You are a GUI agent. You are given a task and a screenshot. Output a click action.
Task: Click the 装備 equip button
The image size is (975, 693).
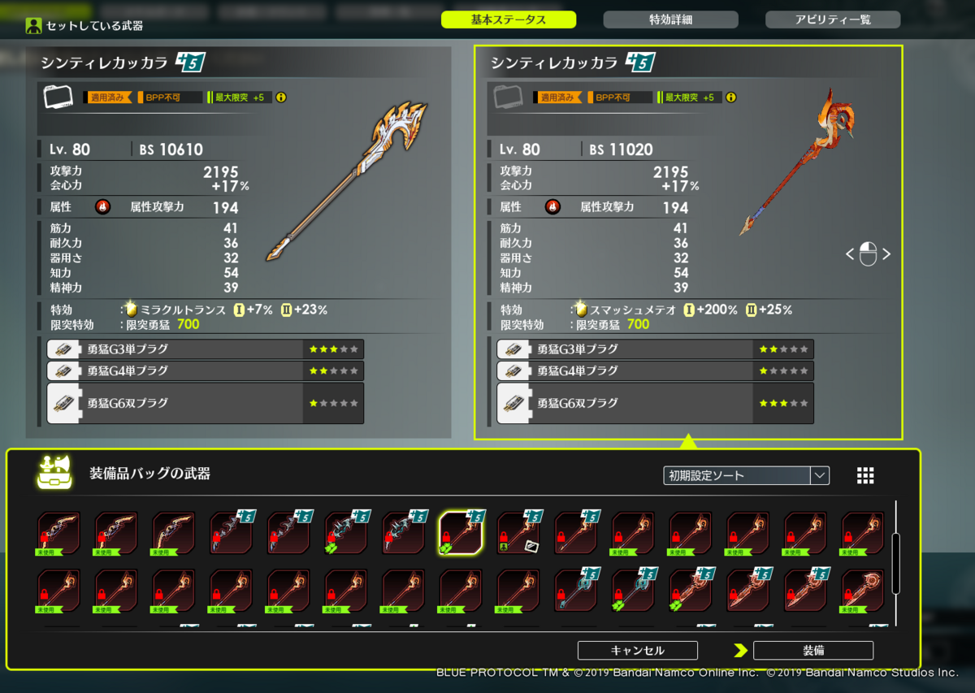pyautogui.click(x=813, y=650)
